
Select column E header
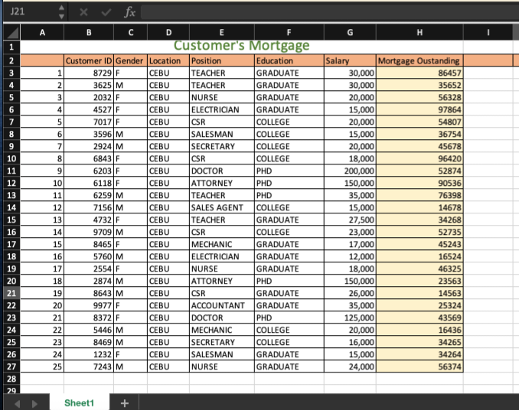point(222,32)
